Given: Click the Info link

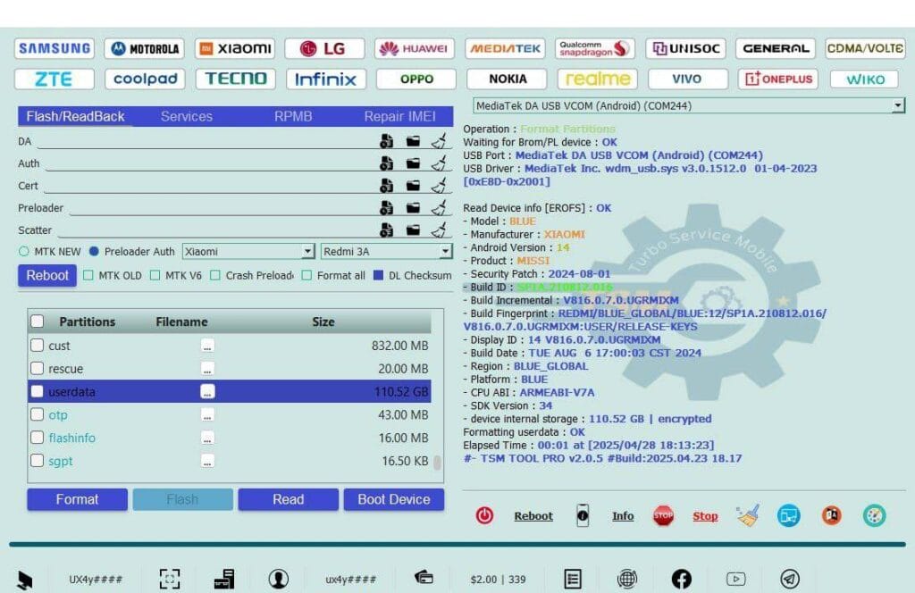Looking at the screenshot, I should pos(623,516).
